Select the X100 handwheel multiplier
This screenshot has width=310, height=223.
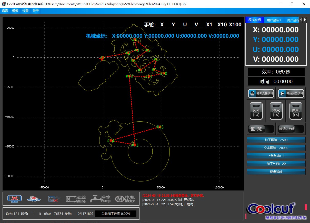click(x=235, y=25)
